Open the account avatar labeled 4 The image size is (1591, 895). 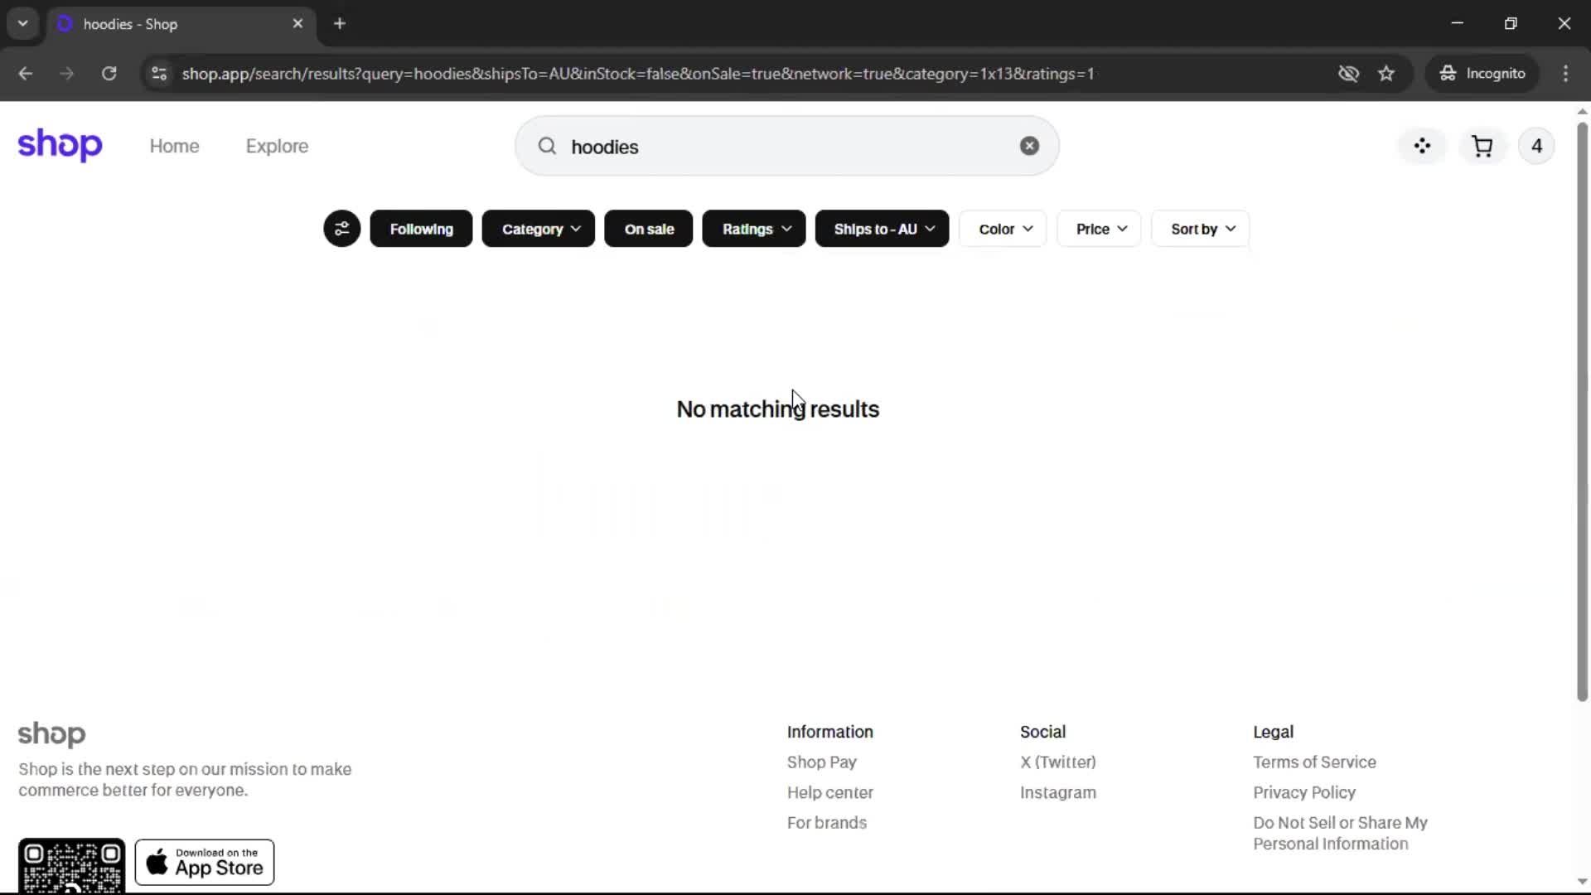[x=1536, y=146]
